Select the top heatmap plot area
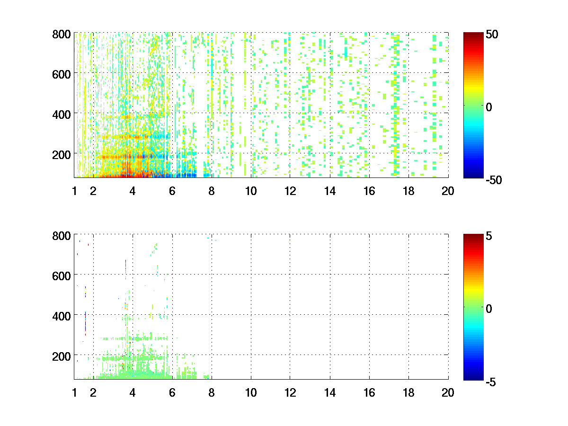 coord(261,105)
